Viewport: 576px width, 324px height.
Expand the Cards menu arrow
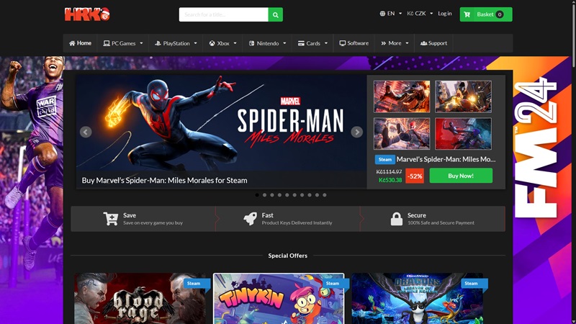coord(326,43)
